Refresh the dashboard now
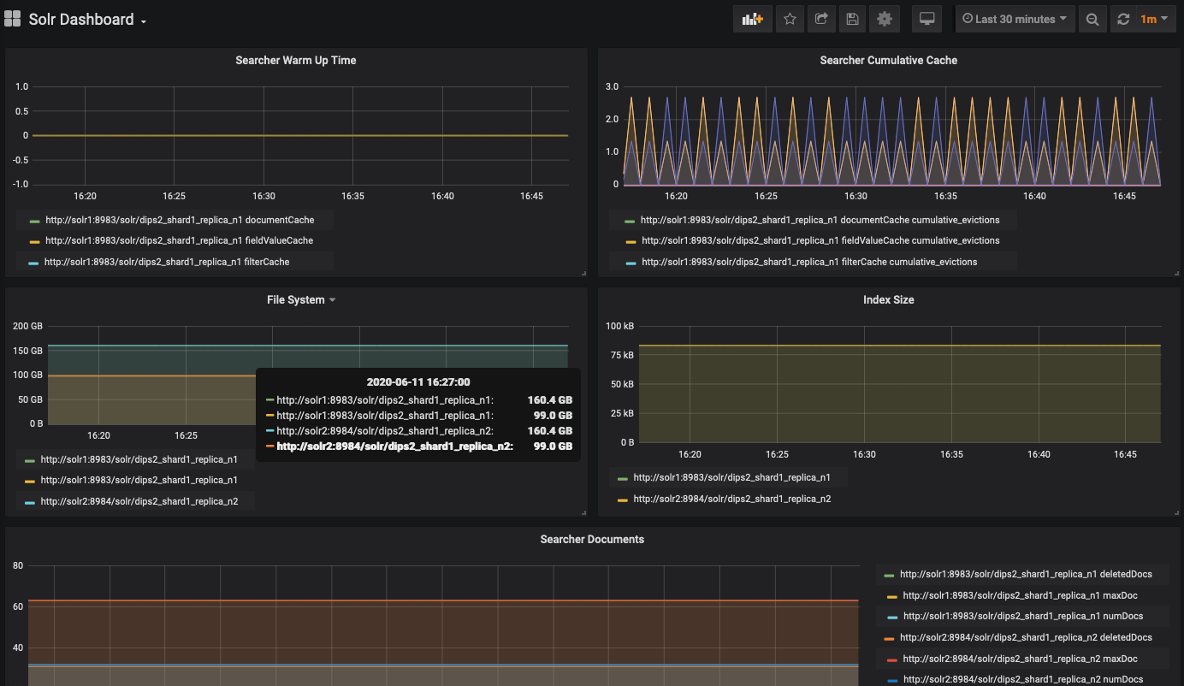1184x686 pixels. 1124,19
